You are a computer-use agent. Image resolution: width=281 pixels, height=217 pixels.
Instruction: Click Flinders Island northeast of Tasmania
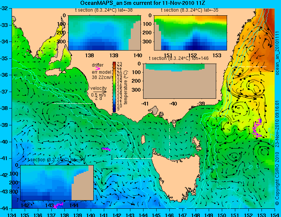[x=197, y=143]
